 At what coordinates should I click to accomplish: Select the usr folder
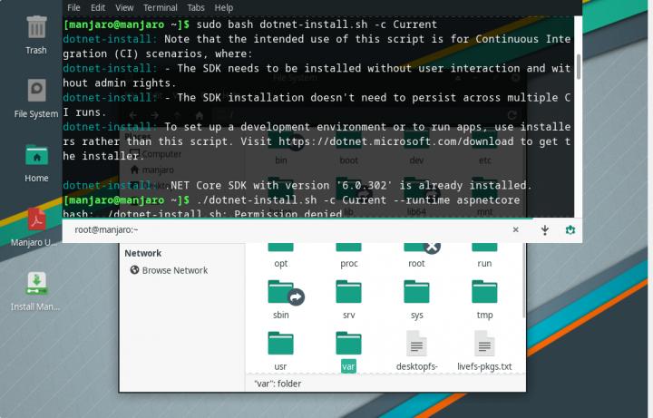pyautogui.click(x=280, y=351)
